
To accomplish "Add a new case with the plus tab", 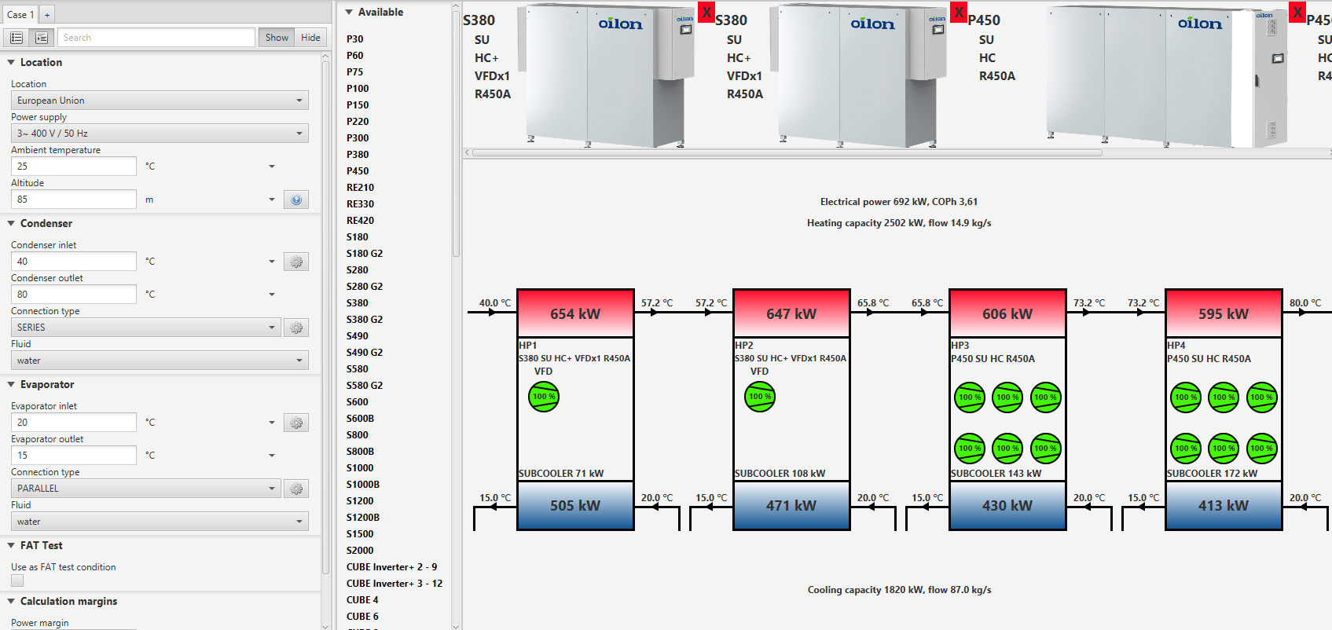I will [47, 14].
